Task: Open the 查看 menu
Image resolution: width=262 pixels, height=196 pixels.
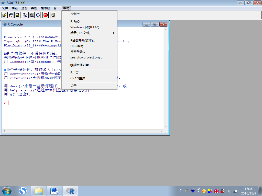Action: tap(24, 8)
